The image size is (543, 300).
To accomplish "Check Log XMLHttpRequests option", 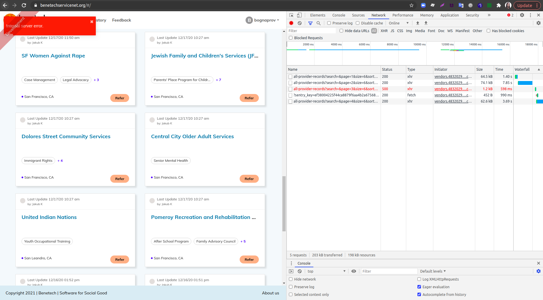I will 419,279.
